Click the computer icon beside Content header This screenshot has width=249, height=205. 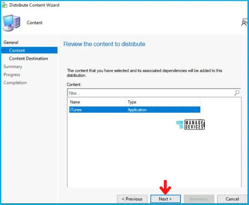click(11, 23)
